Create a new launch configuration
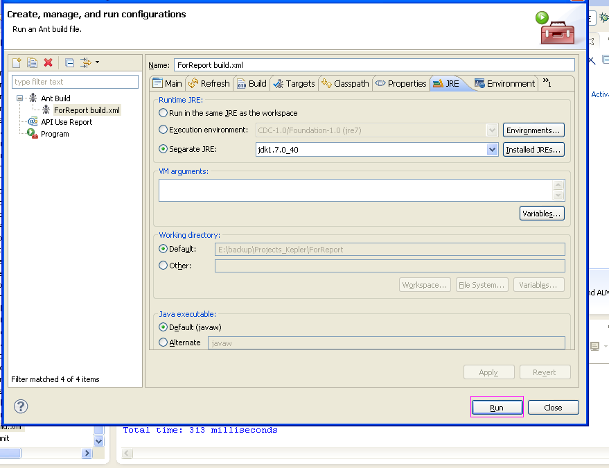The height and width of the screenshot is (468, 609). pyautogui.click(x=17, y=63)
